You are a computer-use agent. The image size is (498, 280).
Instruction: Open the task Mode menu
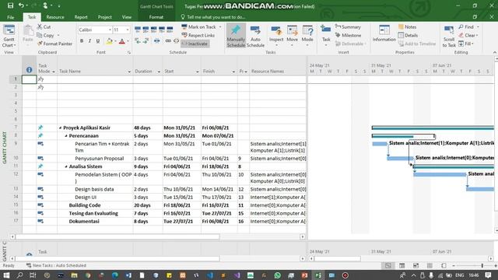[x=307, y=35]
